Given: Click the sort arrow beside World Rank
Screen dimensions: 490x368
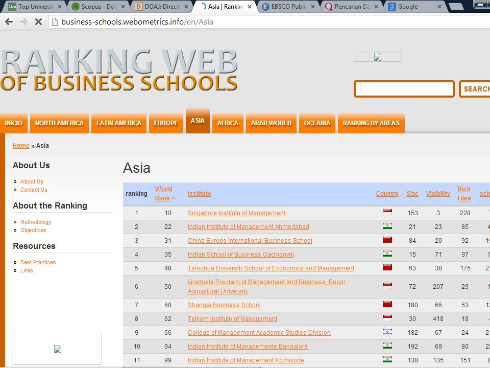Looking at the screenshot, I should click(x=174, y=198).
